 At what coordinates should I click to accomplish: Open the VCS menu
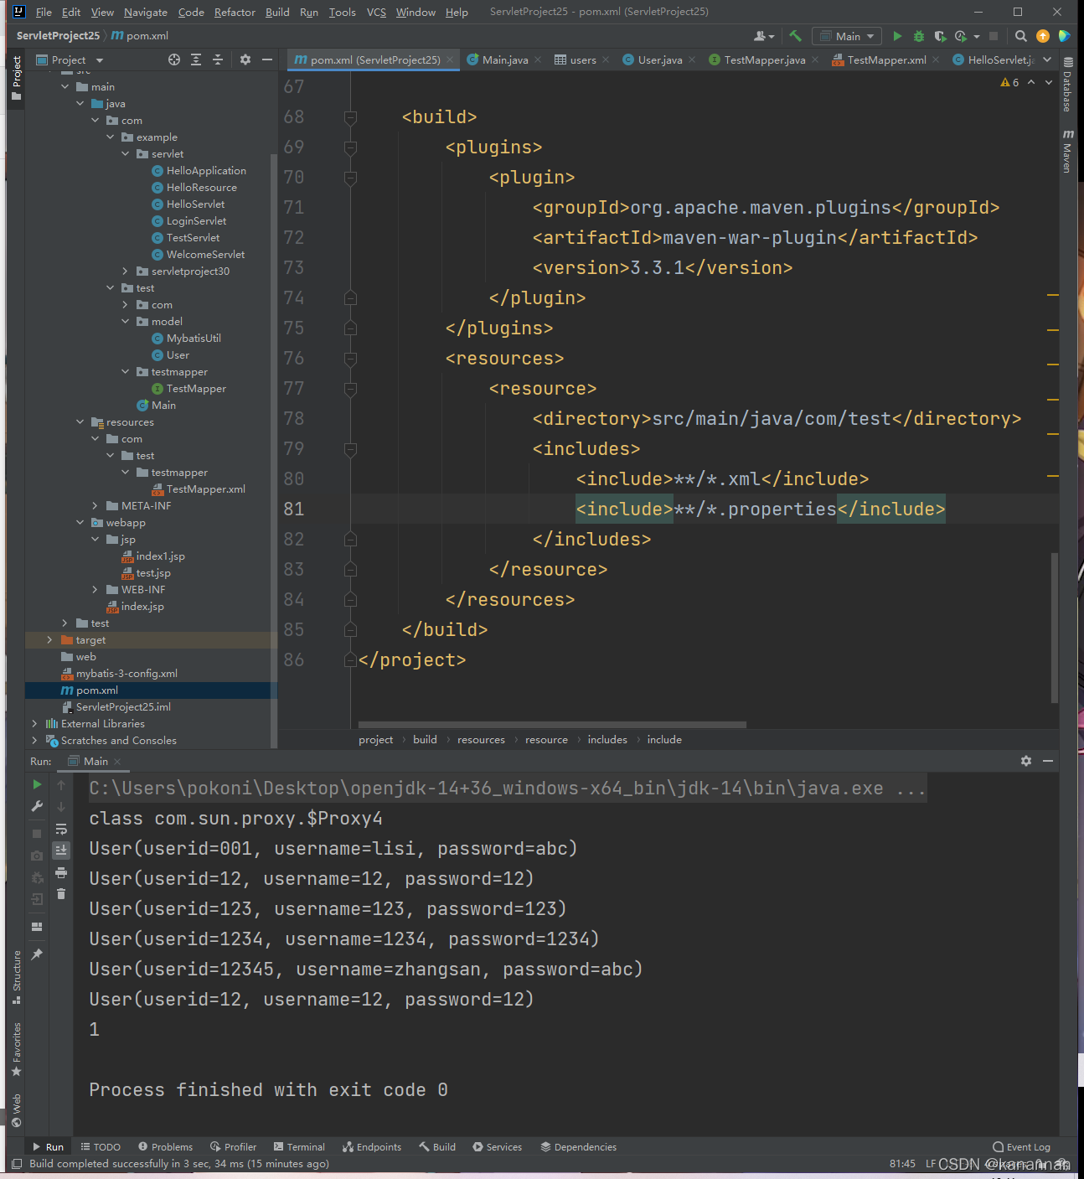pos(376,12)
